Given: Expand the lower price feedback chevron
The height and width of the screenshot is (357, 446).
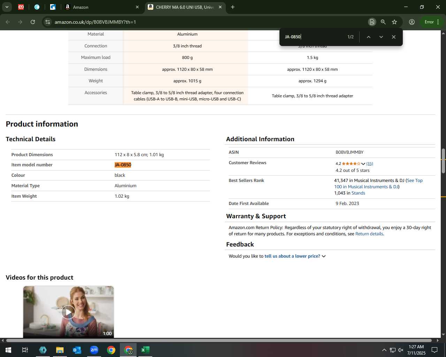Looking at the screenshot, I should 324,256.
